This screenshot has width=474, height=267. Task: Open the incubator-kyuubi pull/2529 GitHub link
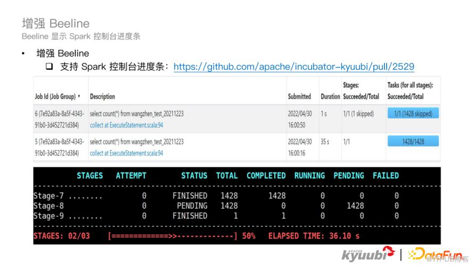[294, 67]
